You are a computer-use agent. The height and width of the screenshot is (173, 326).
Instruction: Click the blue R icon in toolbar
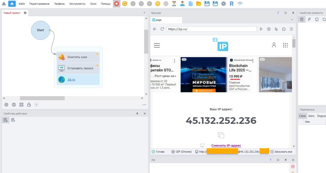pyautogui.click(x=232, y=4)
